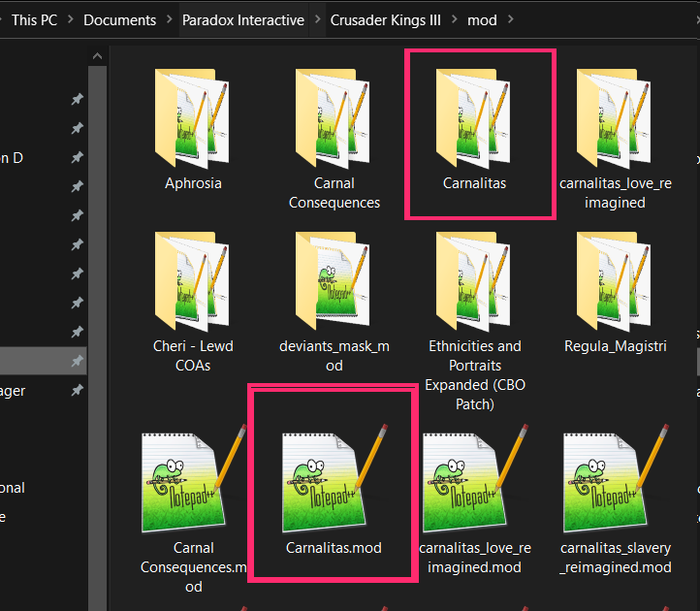Select the Cheri - Lewd COAs folder icon

pos(192,281)
